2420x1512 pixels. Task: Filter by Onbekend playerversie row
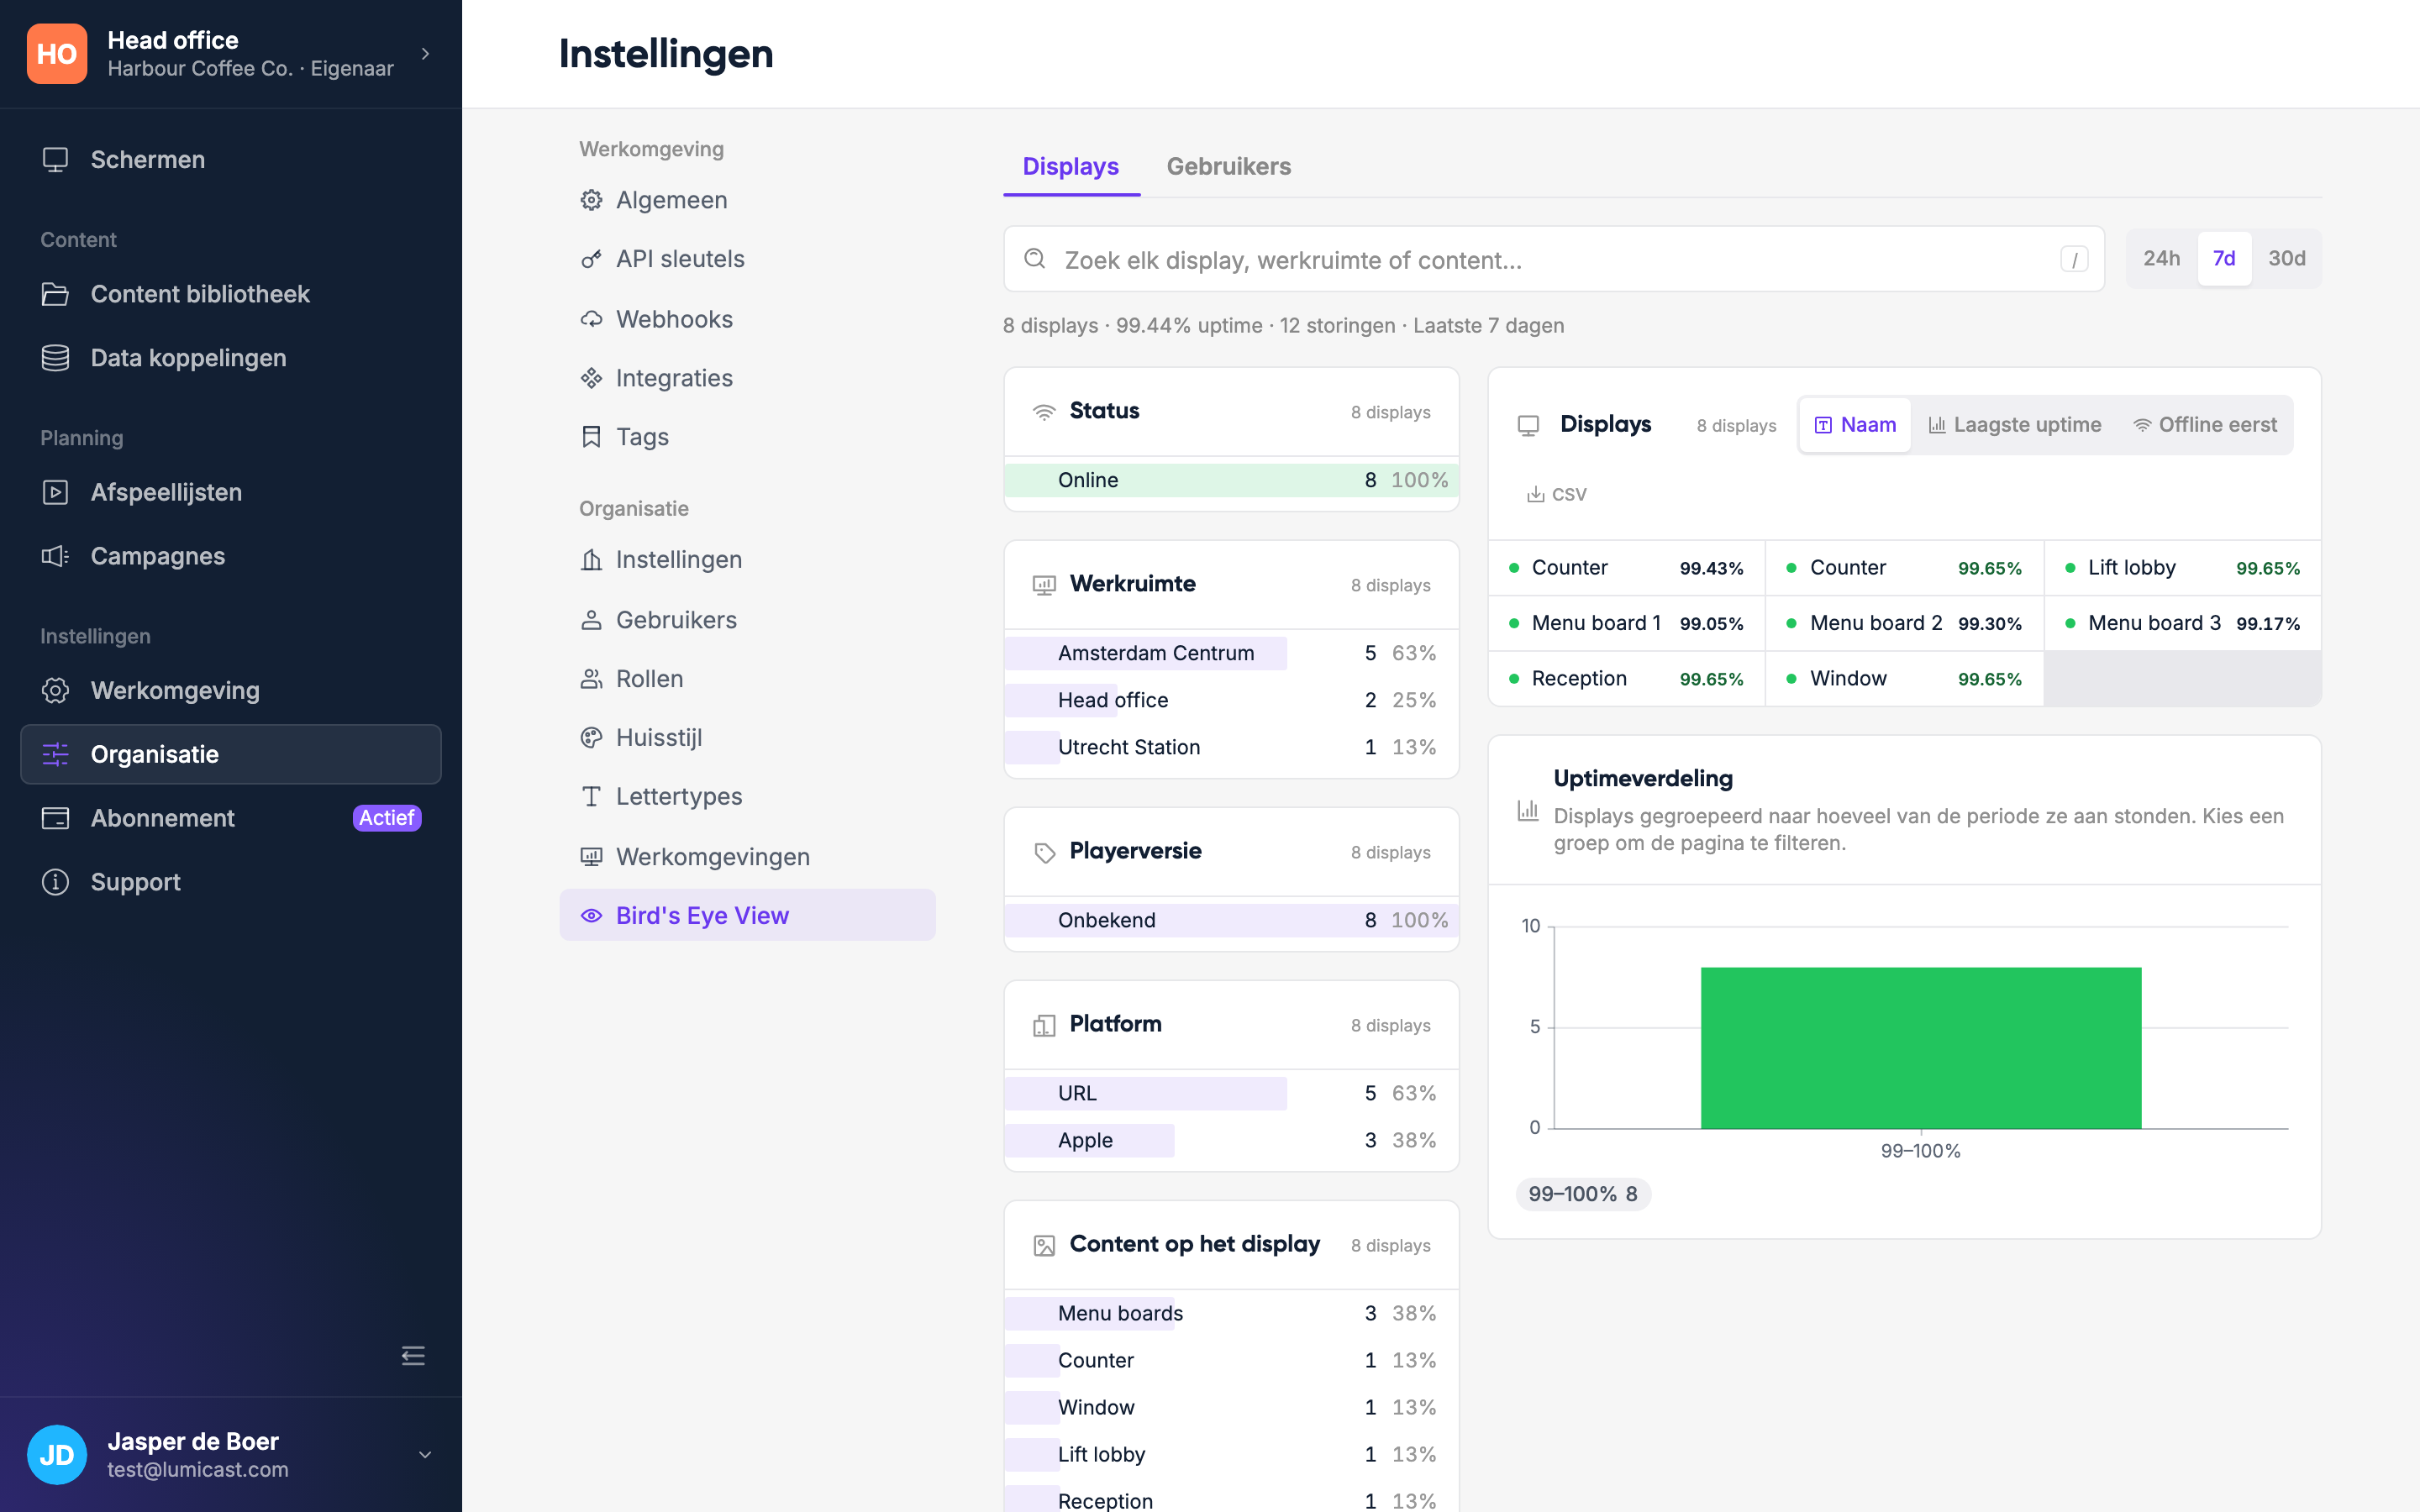click(x=1231, y=920)
